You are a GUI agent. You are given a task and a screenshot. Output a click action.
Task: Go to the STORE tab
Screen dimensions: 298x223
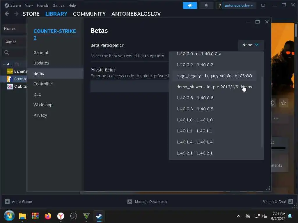coord(31,14)
